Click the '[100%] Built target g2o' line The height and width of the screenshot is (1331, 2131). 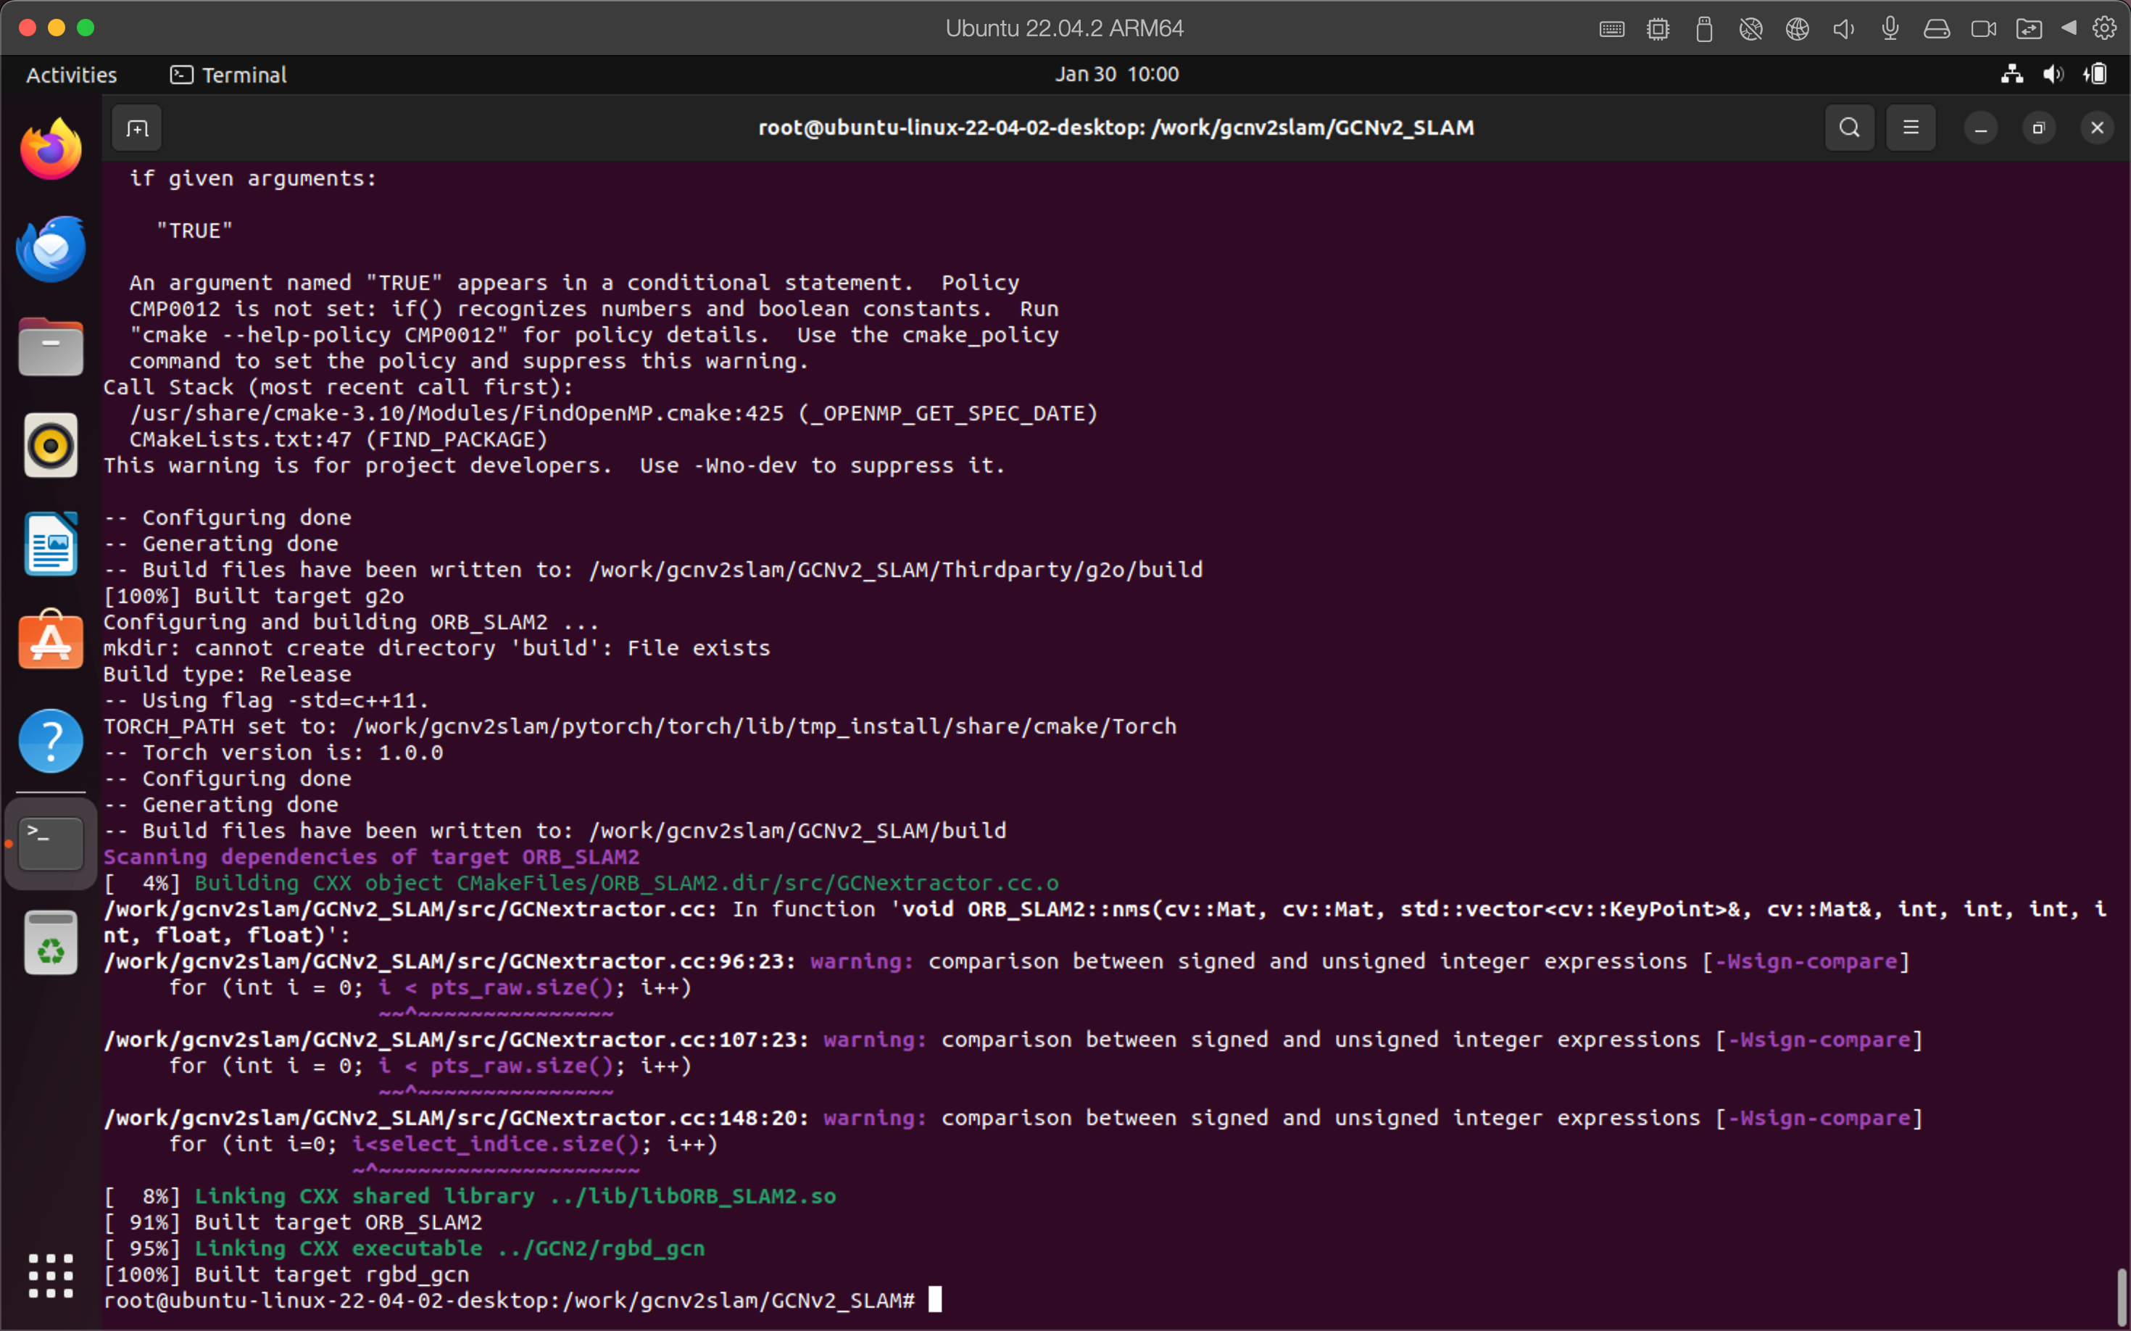(254, 596)
